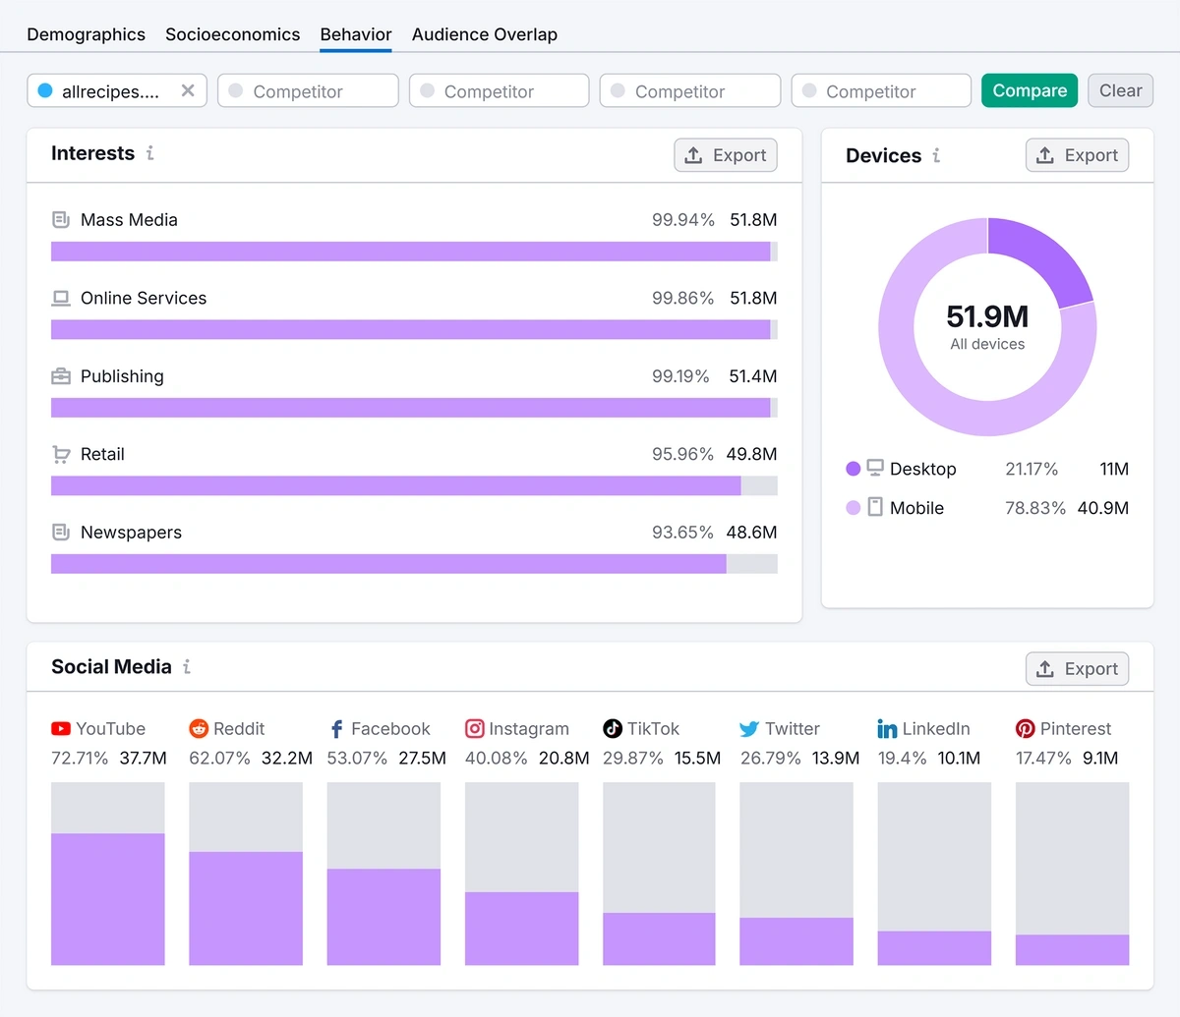Click the Online Services laptop icon
This screenshot has height=1017, width=1180.
(61, 298)
